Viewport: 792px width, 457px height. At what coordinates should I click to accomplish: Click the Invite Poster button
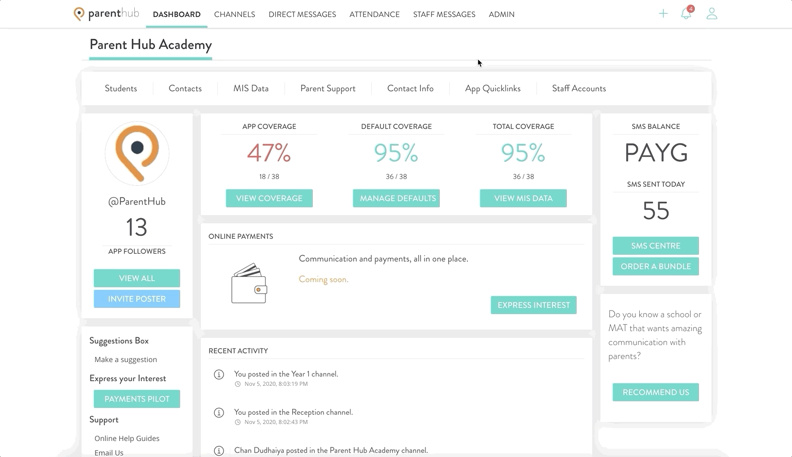coord(137,299)
